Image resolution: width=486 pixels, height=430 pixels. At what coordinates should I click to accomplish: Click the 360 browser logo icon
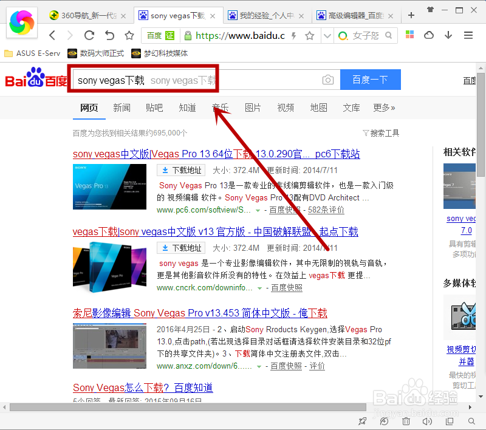click(22, 22)
